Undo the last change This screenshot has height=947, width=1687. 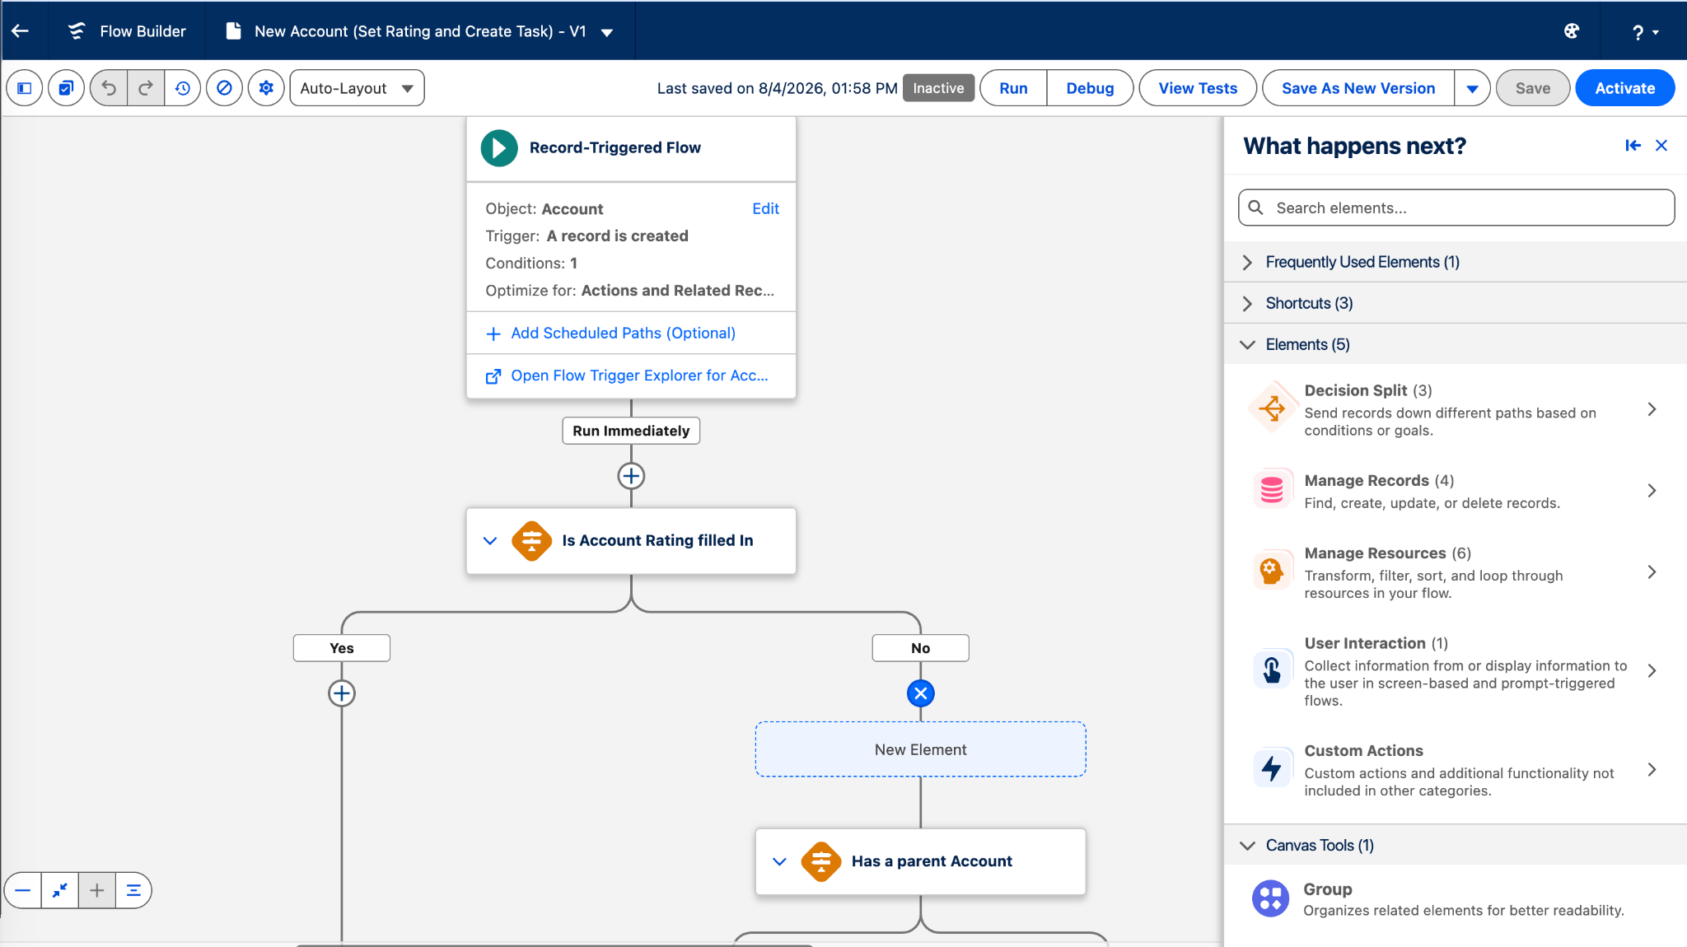(x=109, y=88)
